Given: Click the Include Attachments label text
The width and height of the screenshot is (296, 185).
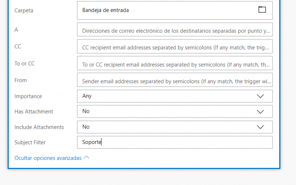Looking at the screenshot, I should (x=39, y=127).
